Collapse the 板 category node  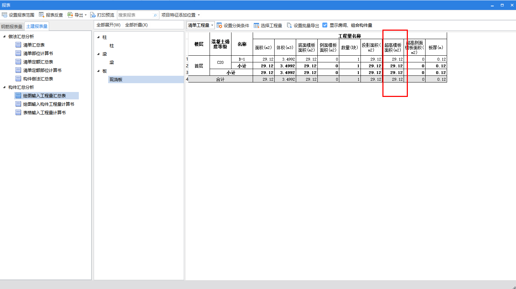(98, 71)
